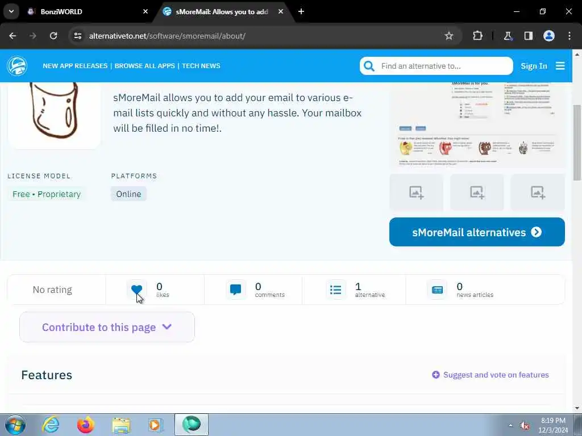582x436 pixels.
Task: Click the Sign In link
Action: pos(534,66)
